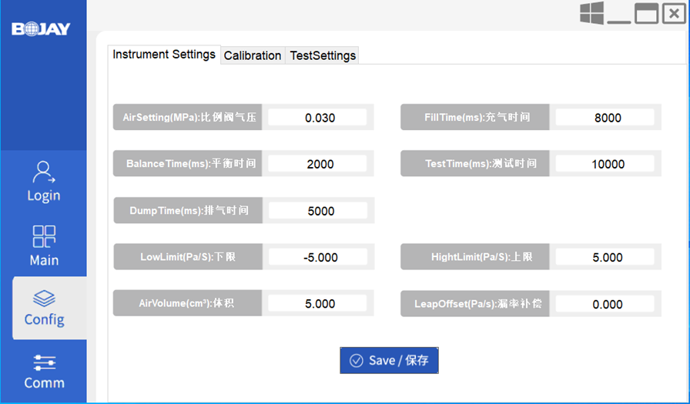
Task: Select the Config layers icon
Action: [44, 299]
